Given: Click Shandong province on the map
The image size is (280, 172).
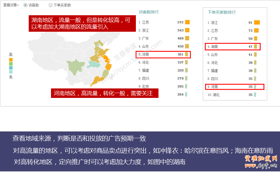Looking at the screenshot, I should pyautogui.click(x=103, y=52).
